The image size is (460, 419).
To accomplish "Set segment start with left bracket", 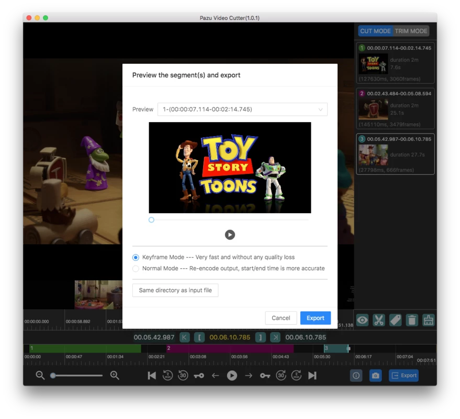I will 199,337.
